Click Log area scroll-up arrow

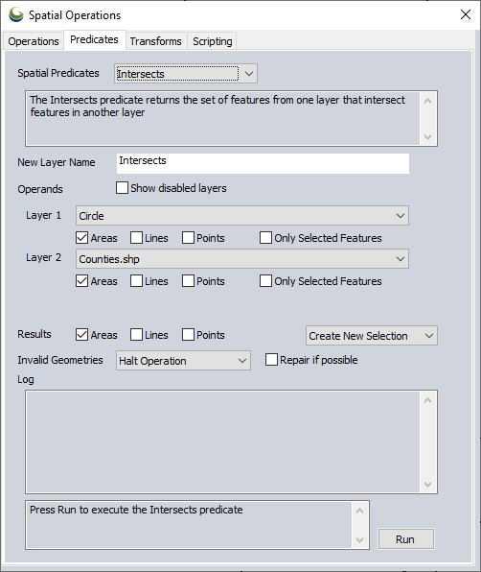428,400
